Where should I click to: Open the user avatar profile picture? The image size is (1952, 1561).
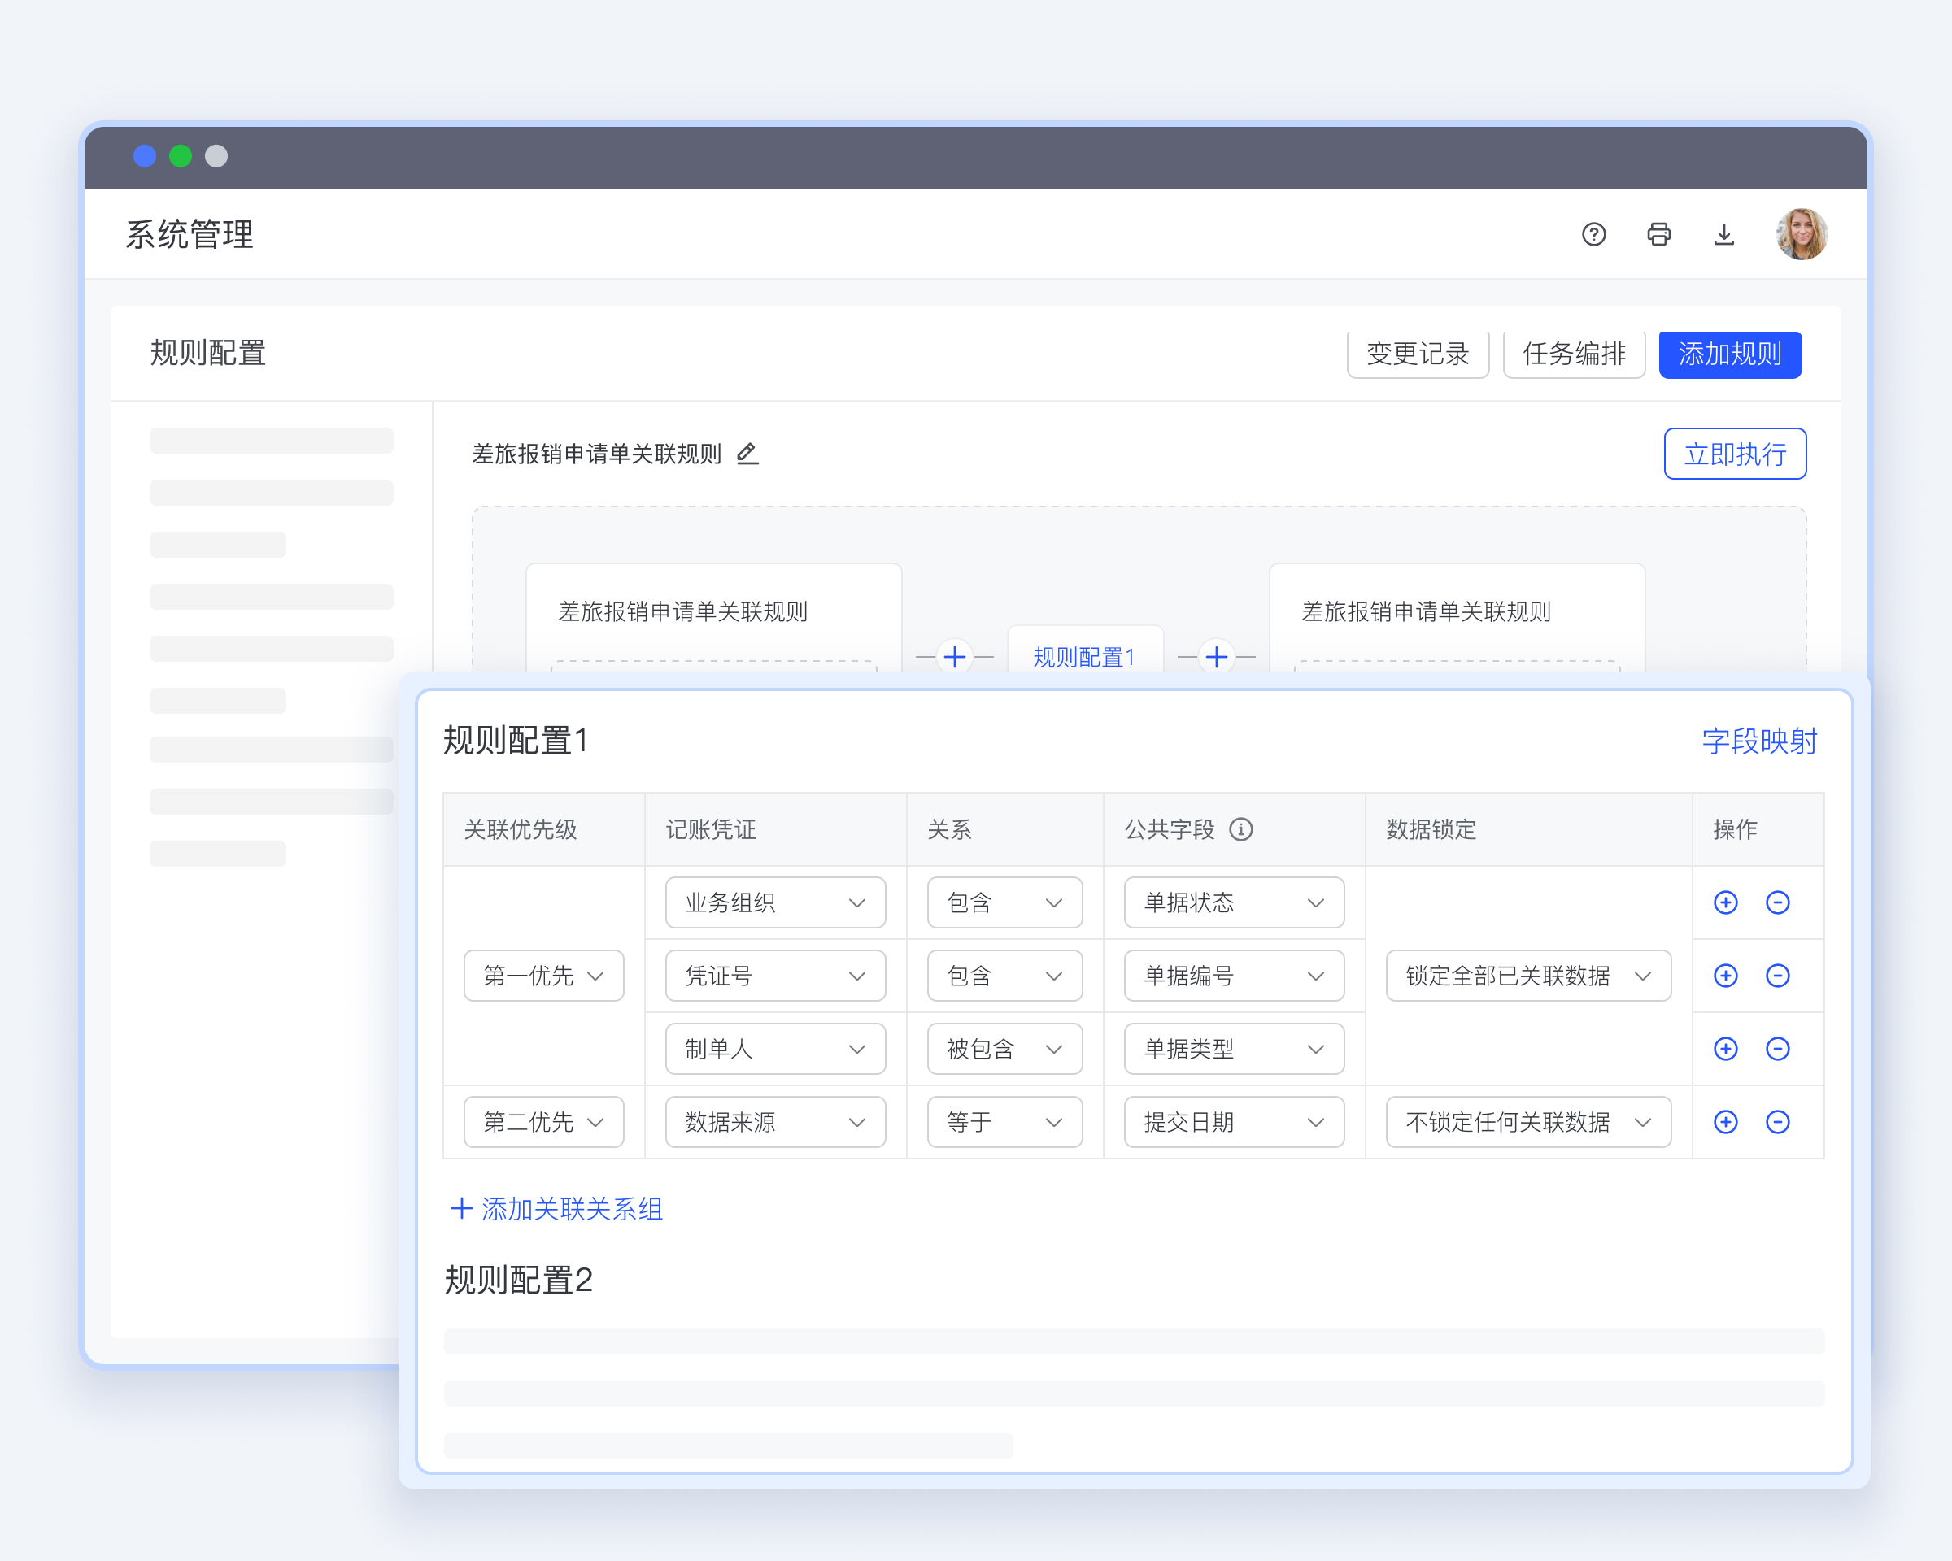click(x=1801, y=234)
